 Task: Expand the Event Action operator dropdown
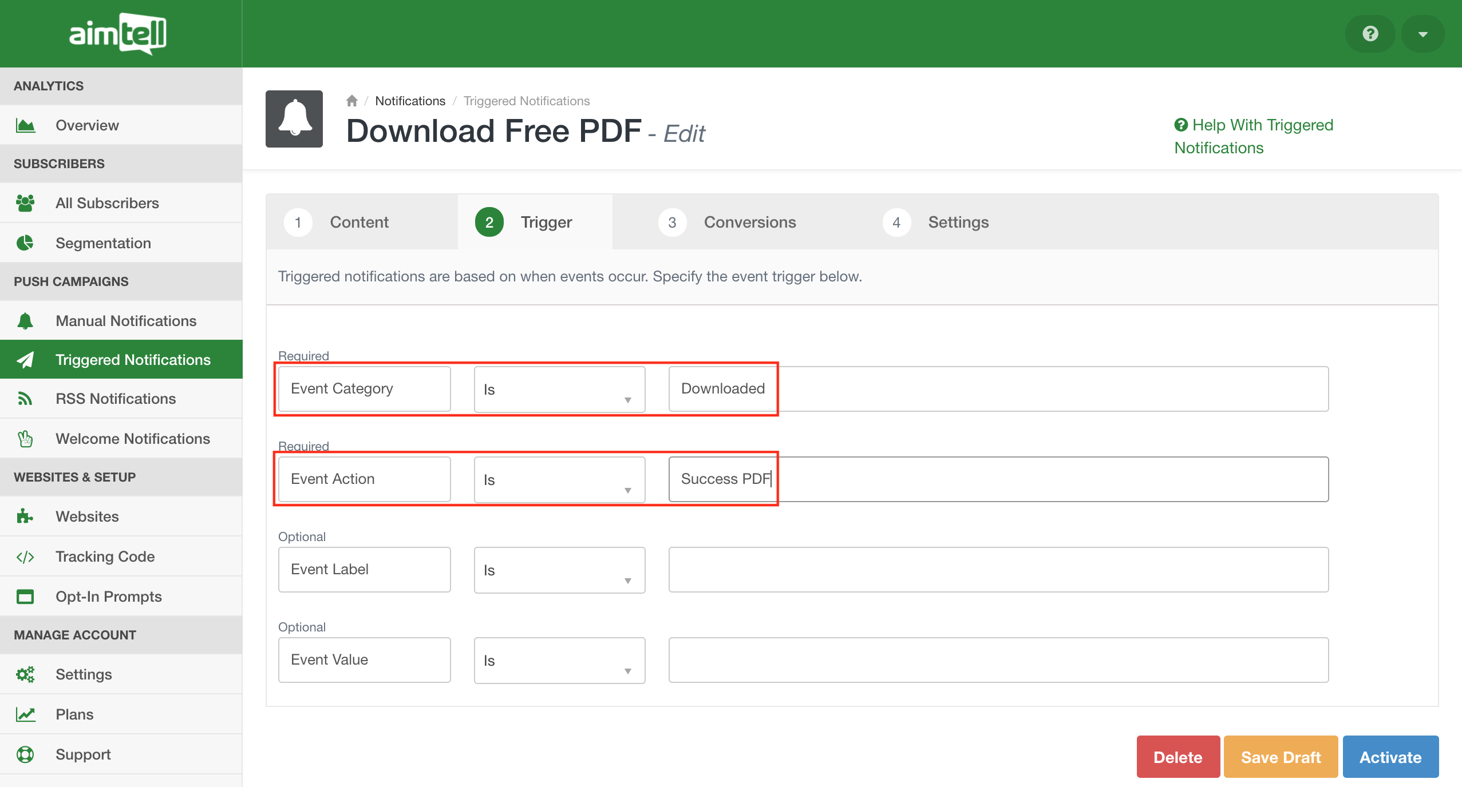point(559,480)
